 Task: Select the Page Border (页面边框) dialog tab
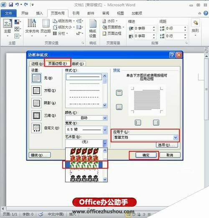57,63
